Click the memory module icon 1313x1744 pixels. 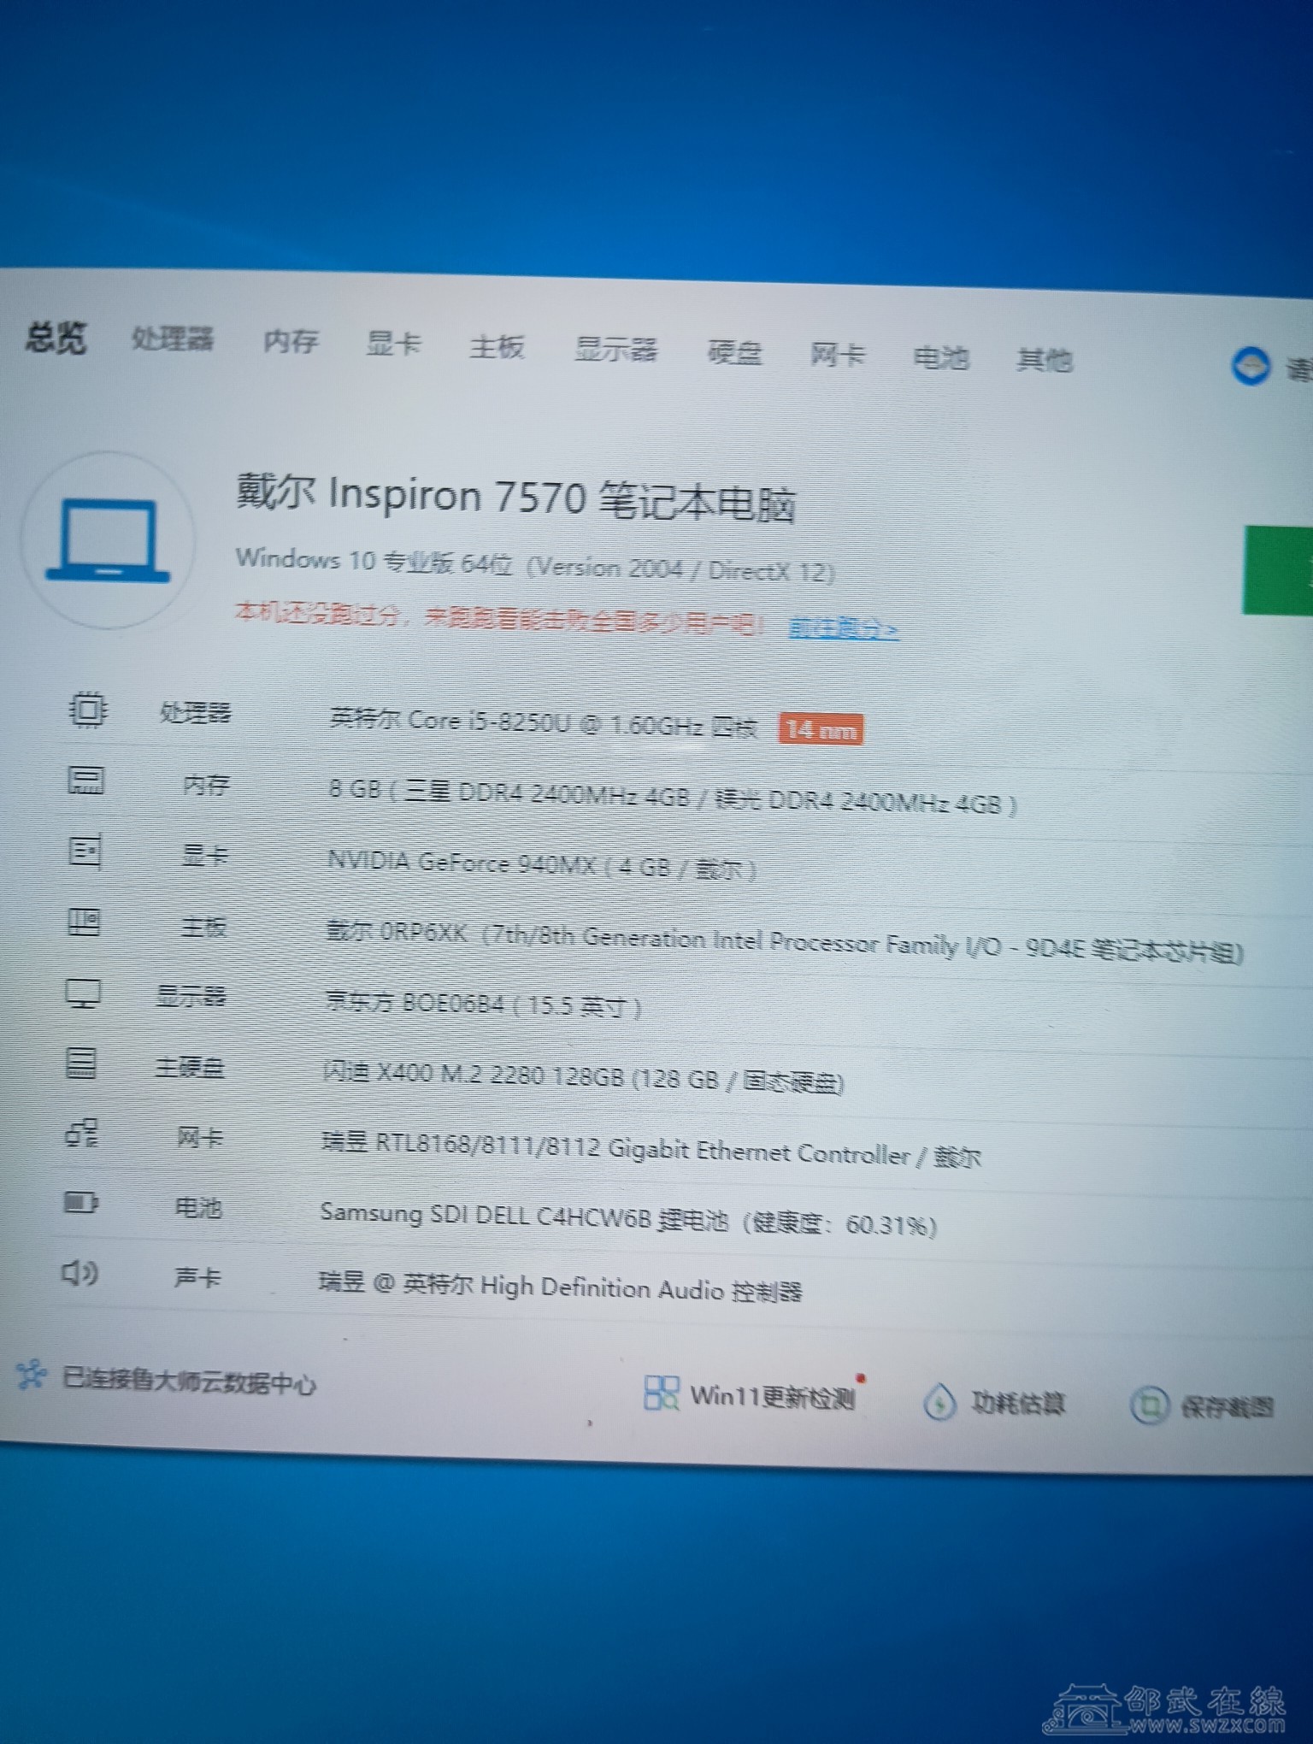coord(85,781)
